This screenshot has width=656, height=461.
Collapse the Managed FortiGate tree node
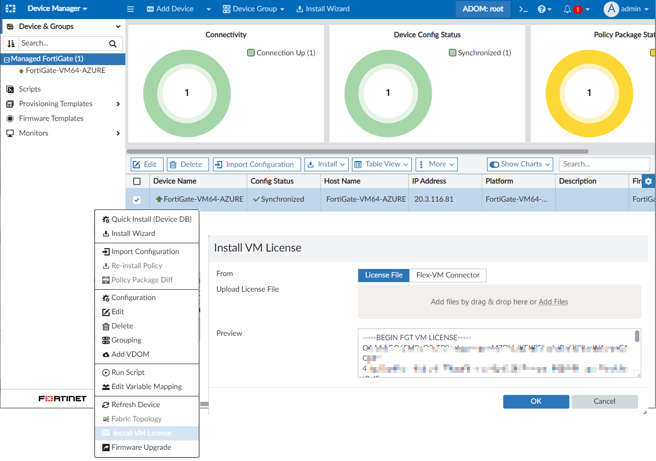point(6,59)
